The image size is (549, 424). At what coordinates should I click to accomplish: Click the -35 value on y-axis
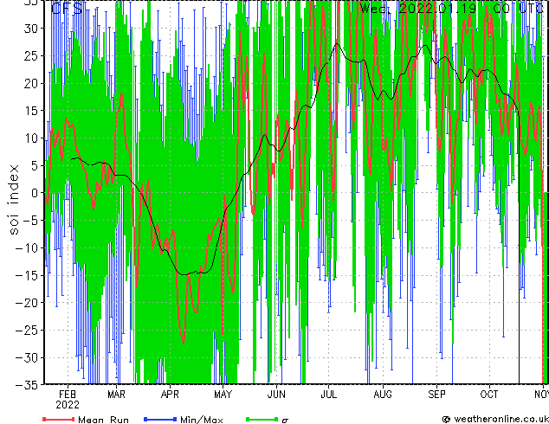tap(27, 385)
